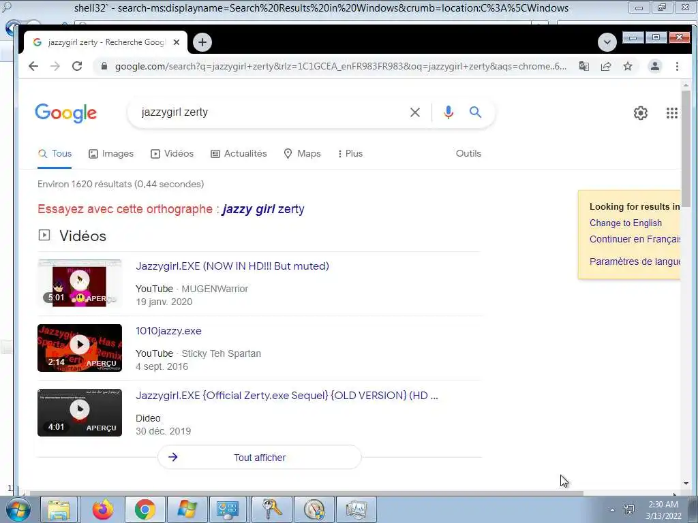Image resolution: width=698 pixels, height=523 pixels.
Task: Open the 1010jazzy.exe video link
Action: tap(169, 331)
